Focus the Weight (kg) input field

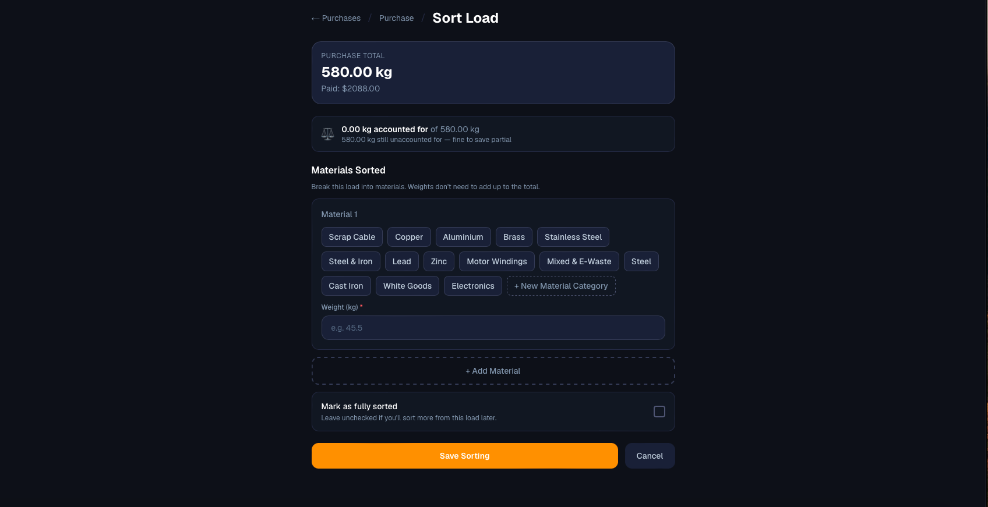493,328
